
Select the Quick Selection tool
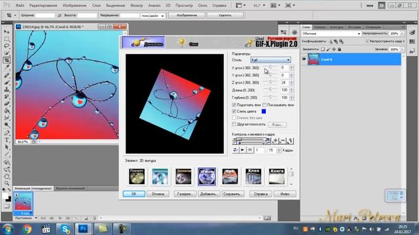click(7, 53)
